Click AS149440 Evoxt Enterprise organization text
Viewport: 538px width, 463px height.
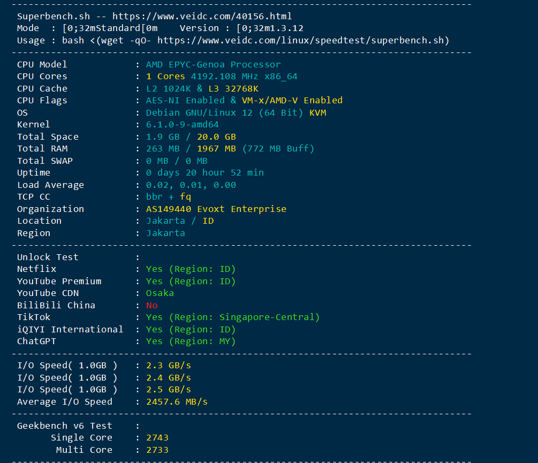pyautogui.click(x=216, y=209)
